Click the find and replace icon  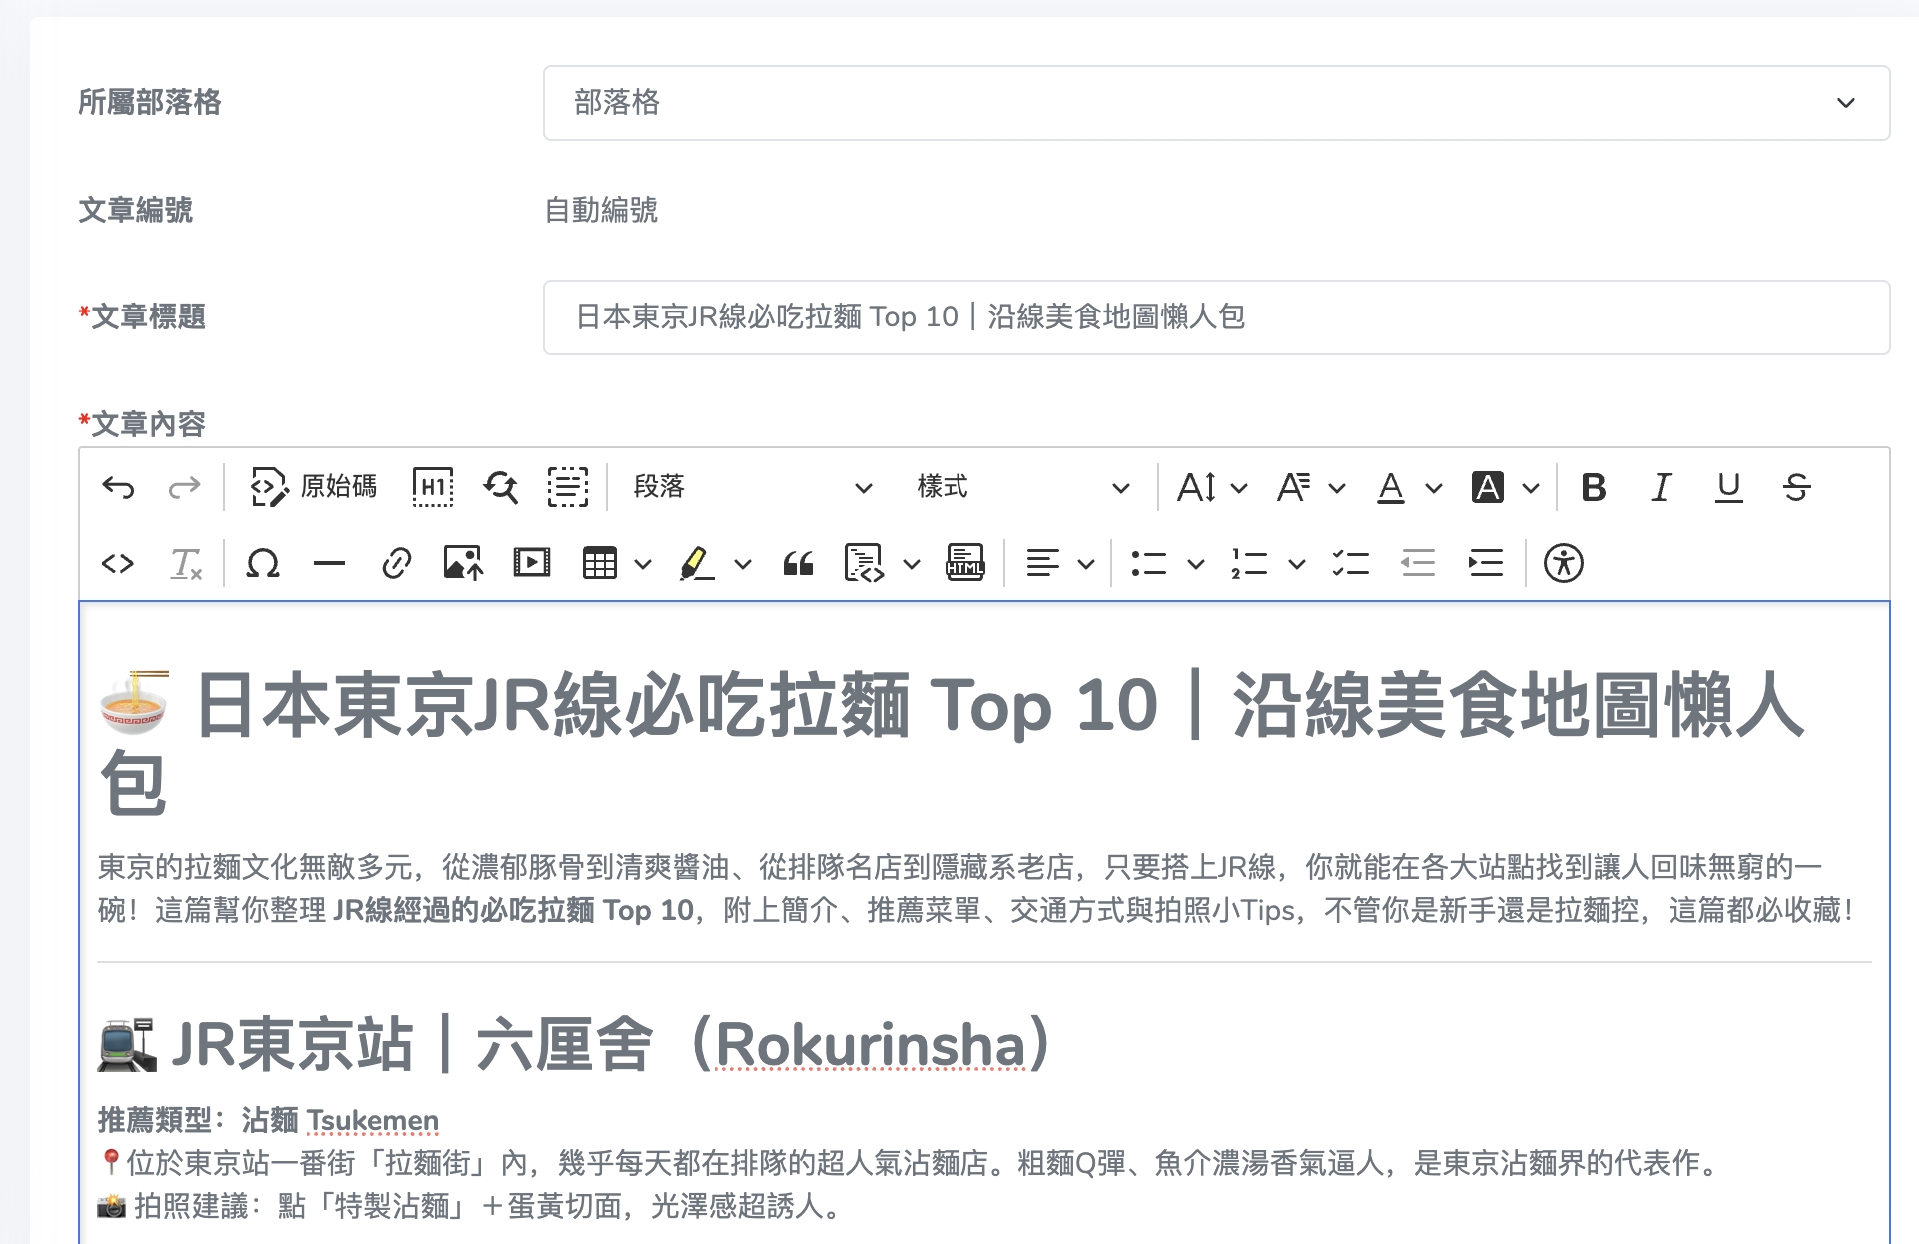[500, 487]
